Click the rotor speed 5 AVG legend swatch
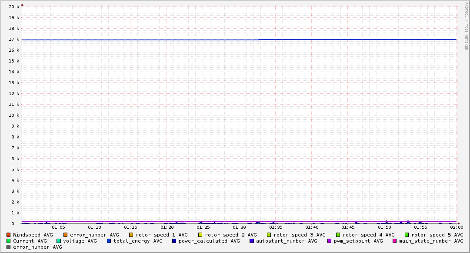Viewport: 470px width, 253px height. (407, 235)
